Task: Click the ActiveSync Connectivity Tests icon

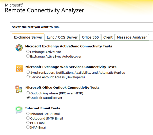Action: pos(19,48)
